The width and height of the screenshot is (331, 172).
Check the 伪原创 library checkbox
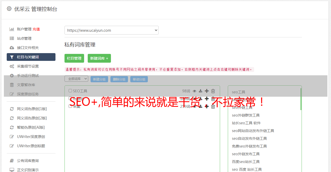click(70, 99)
